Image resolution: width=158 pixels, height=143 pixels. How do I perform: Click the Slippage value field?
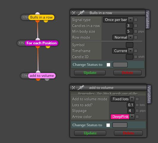point(131,111)
